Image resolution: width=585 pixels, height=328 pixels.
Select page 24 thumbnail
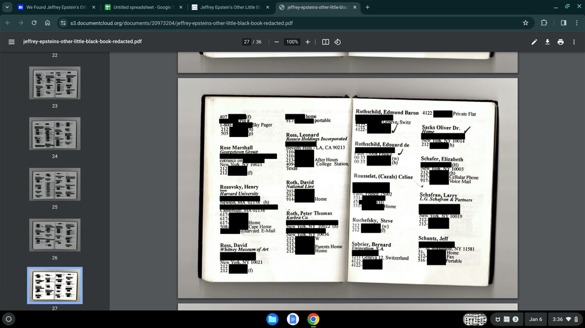pyautogui.click(x=55, y=133)
